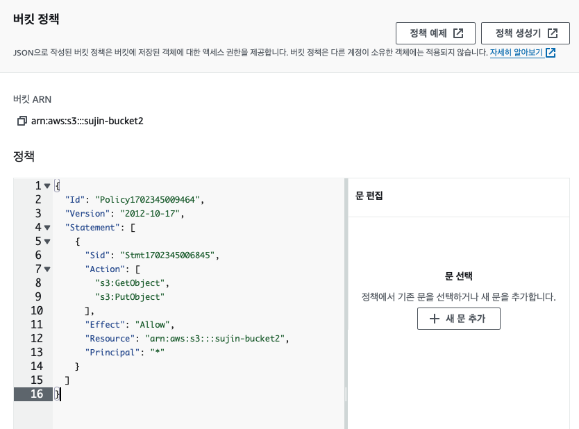Screen dimensions: 579x429
Task: Collapse the Statement fold arrow on line 4
Action: [x=47, y=228]
